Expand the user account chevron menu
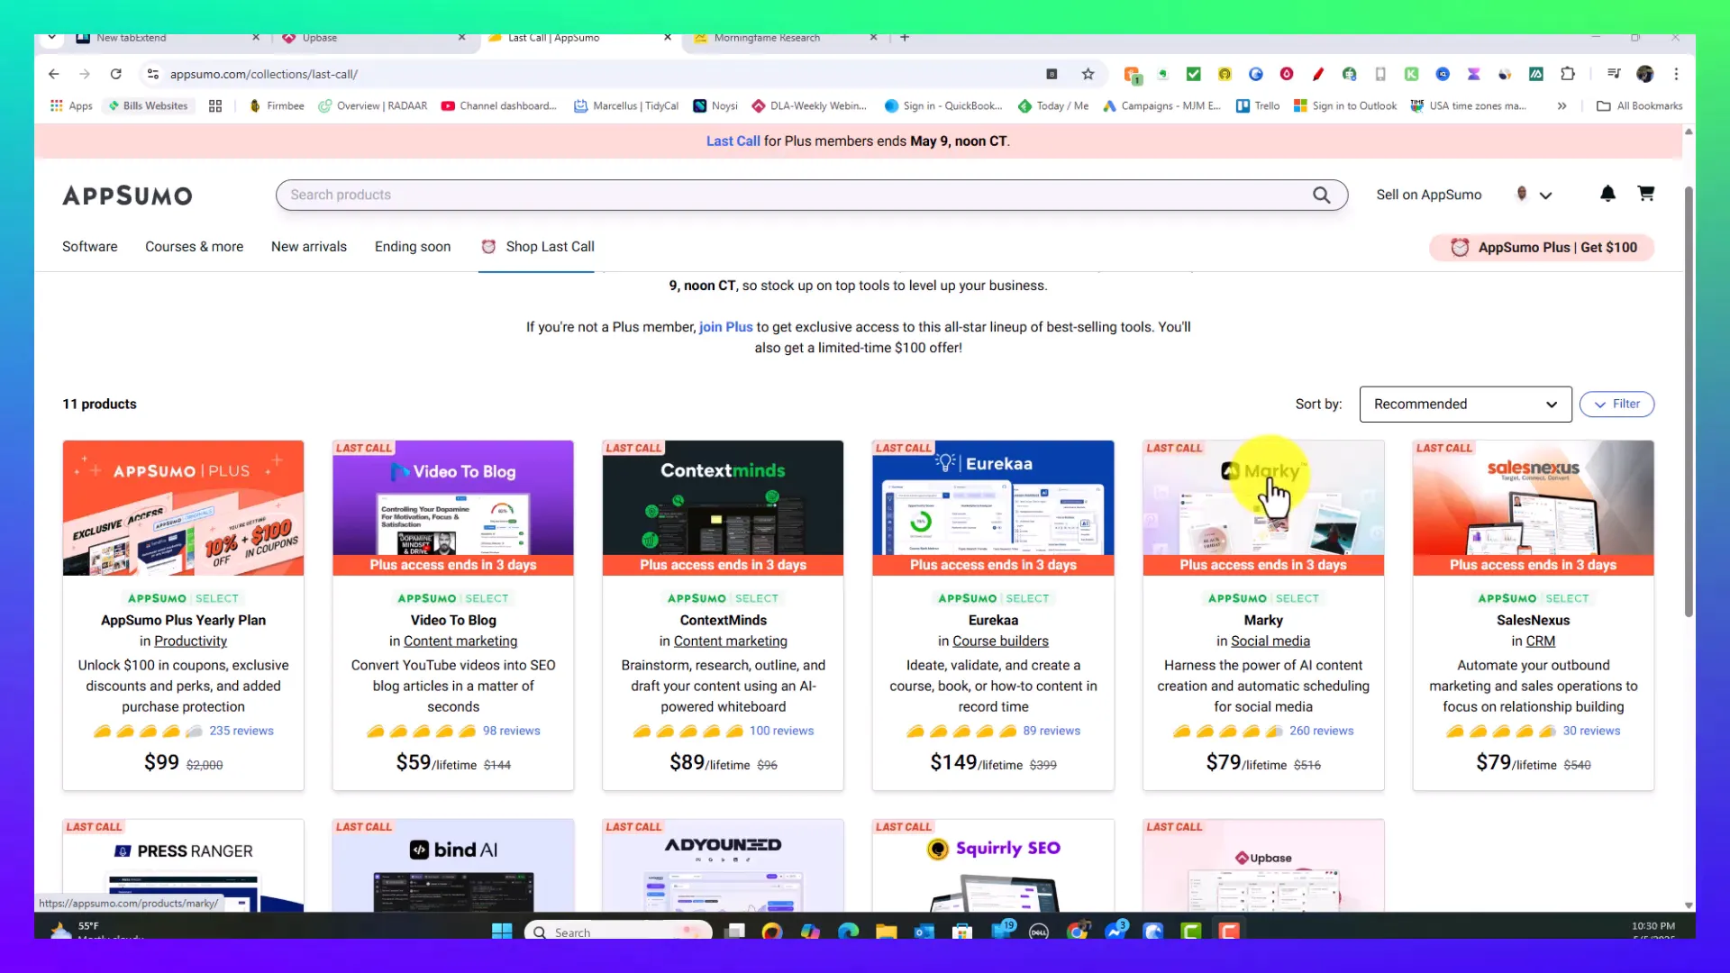 [1545, 196]
